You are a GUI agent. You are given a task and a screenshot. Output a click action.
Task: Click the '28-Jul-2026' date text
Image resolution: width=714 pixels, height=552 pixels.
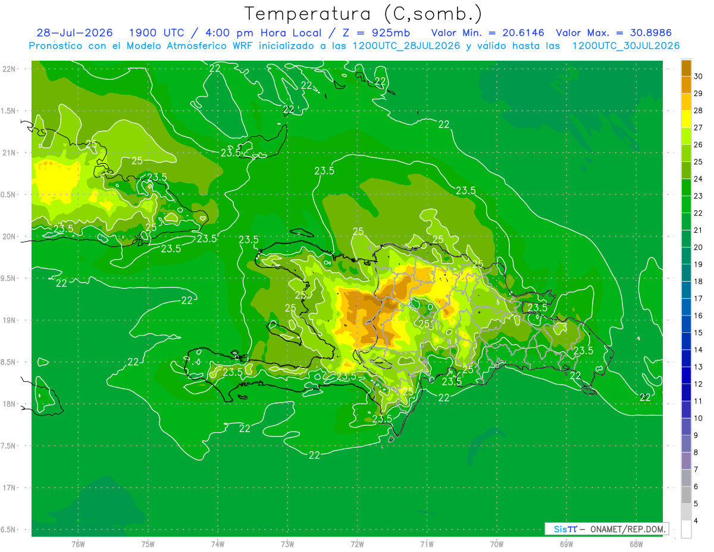[75, 33]
